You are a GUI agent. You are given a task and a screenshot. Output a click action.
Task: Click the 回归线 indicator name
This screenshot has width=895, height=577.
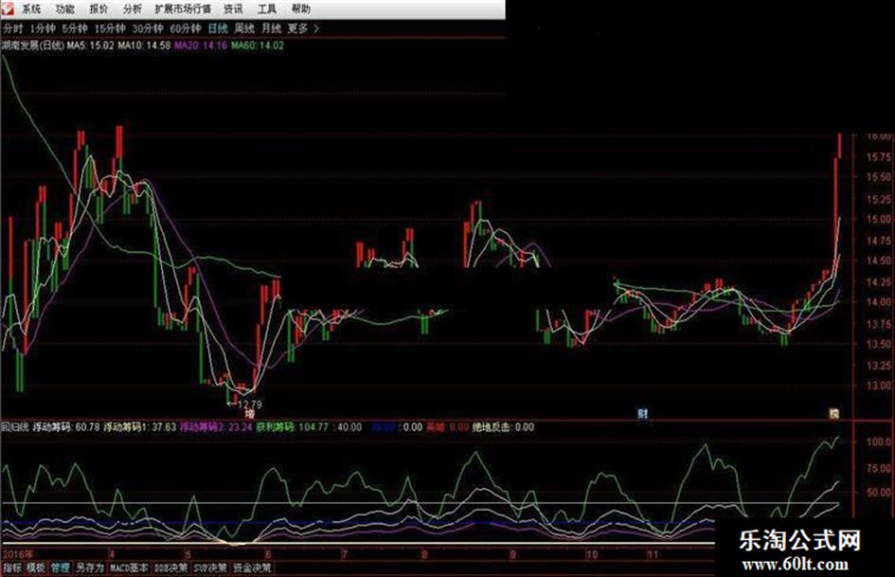[x=15, y=426]
